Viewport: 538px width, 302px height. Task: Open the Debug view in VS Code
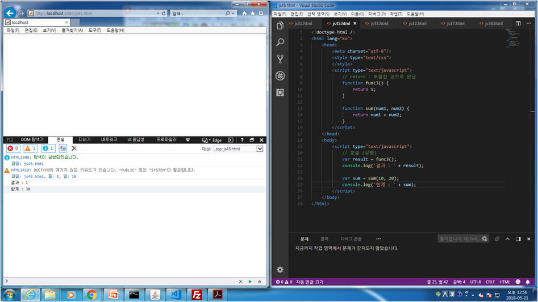pos(280,75)
